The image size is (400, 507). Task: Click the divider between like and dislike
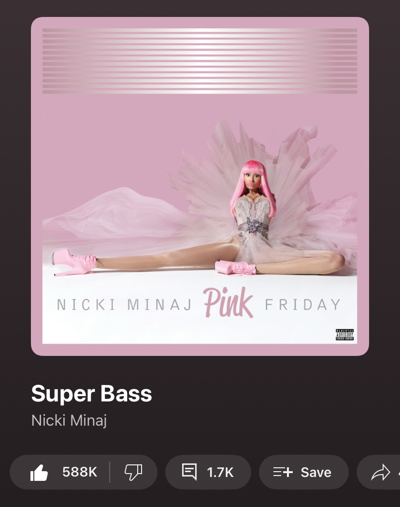110,472
